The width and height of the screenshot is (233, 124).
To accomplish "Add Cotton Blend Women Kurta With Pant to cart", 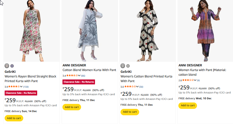I will coord(72,107).
